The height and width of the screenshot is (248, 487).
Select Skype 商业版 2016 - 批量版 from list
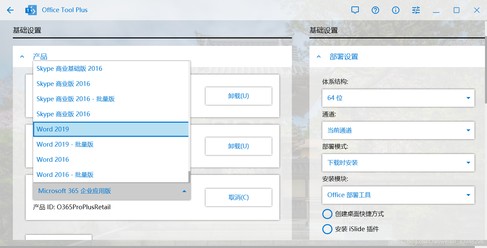click(x=111, y=99)
